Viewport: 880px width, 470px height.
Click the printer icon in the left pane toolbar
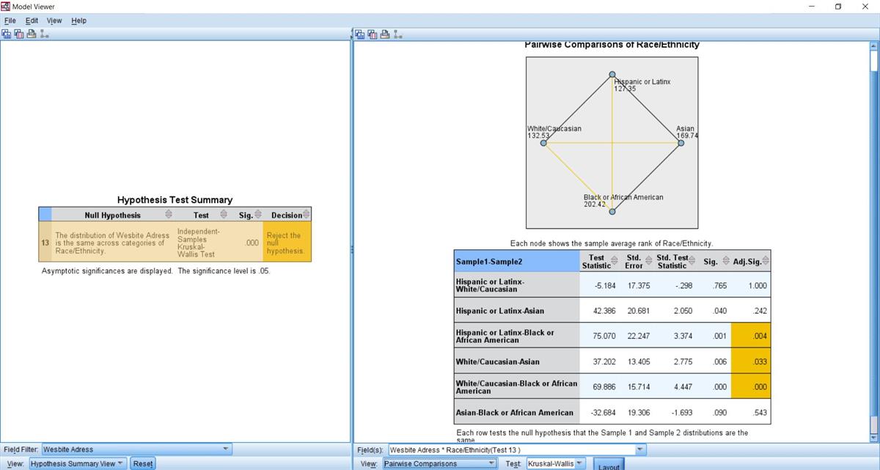point(32,34)
